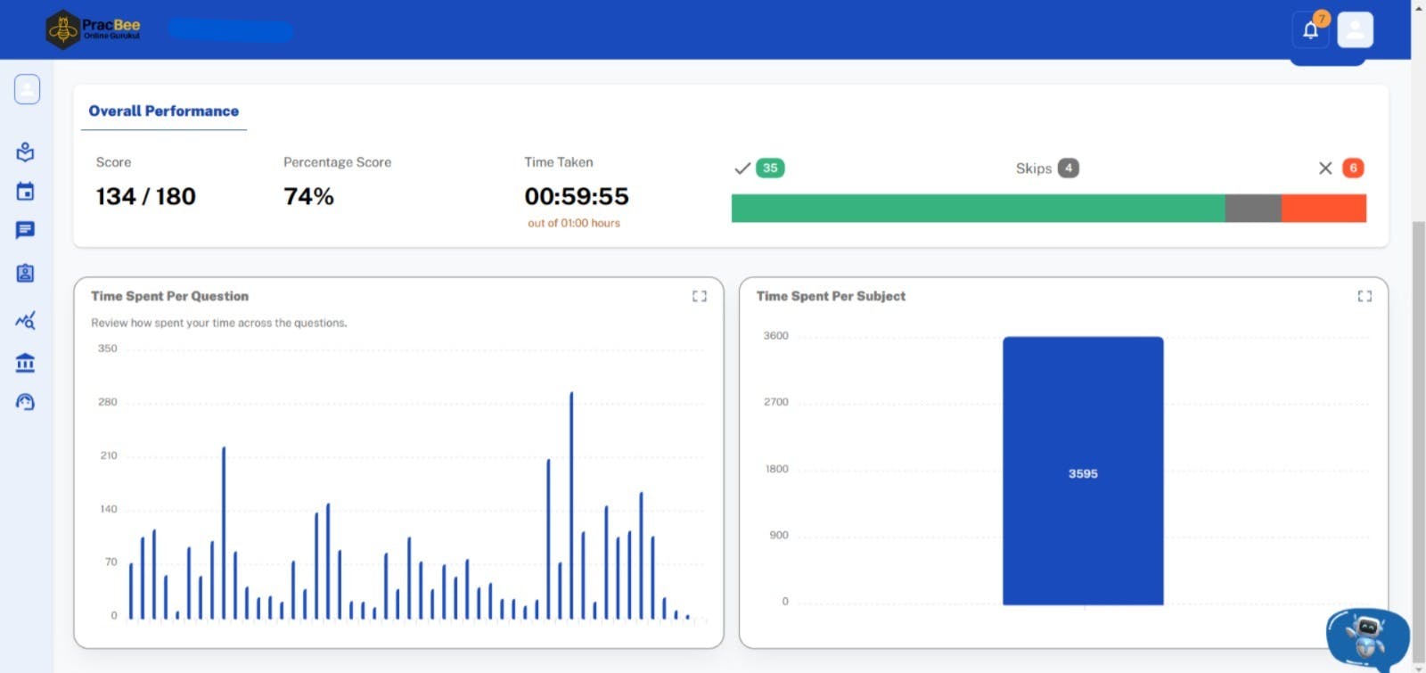Screen dimensions: 1426x673
Task: Open the calendar sidebar icon
Action: click(25, 192)
